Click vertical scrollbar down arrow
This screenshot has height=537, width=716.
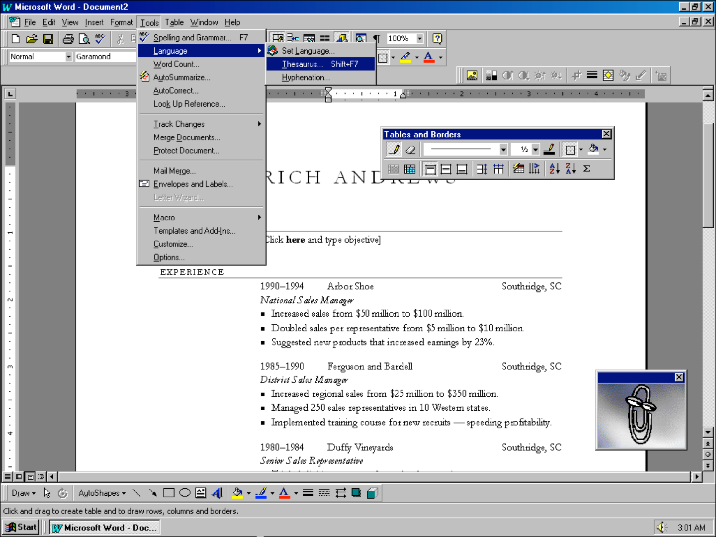pyautogui.click(x=708, y=432)
